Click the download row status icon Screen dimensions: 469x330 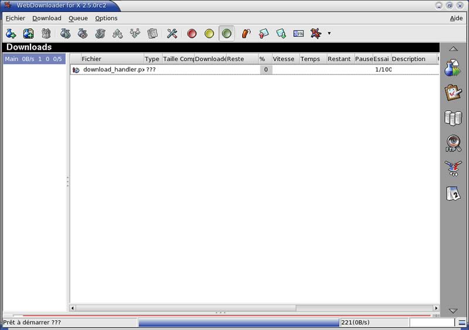pos(76,70)
